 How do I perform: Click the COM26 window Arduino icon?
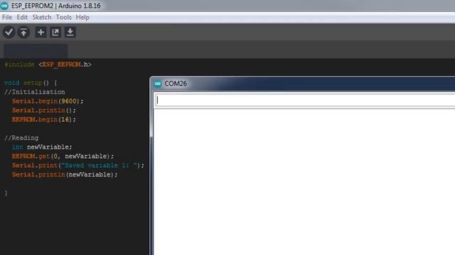[158, 84]
